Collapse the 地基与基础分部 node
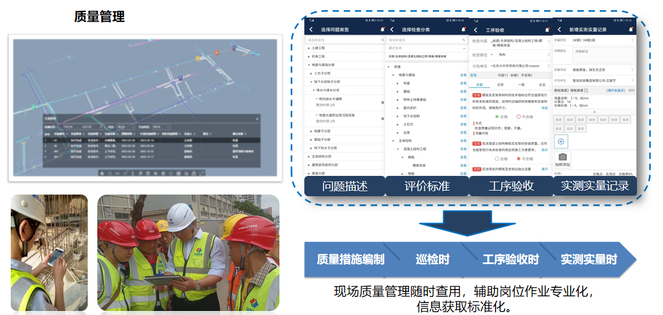The width and height of the screenshot is (663, 315). click(x=309, y=64)
